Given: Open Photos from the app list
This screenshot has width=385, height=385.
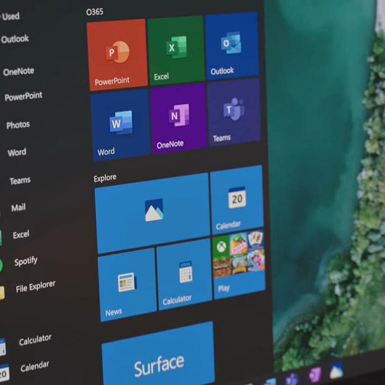Looking at the screenshot, I should [18, 125].
